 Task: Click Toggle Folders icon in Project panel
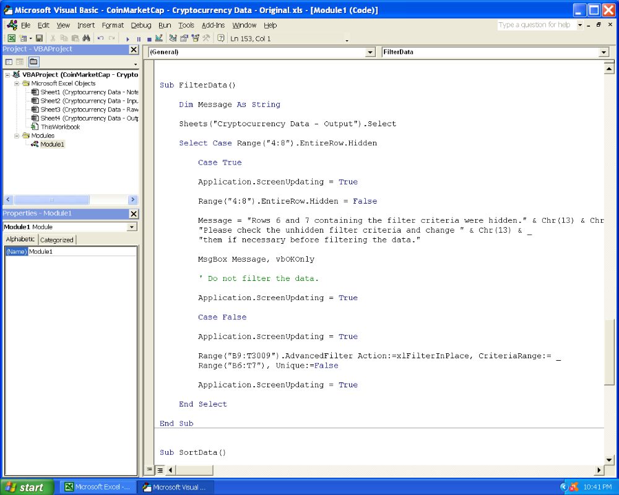33,62
